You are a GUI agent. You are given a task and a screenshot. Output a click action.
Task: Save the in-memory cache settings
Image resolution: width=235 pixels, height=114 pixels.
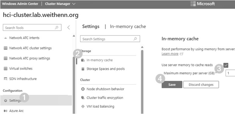point(172,85)
